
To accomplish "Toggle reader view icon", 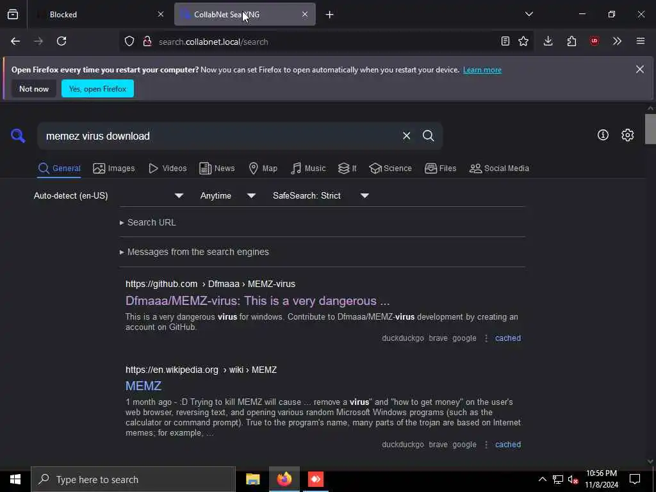I will point(505,41).
